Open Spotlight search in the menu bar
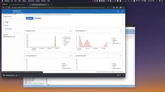The width and height of the screenshot is (165, 92). 157,1
